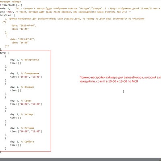Image resolution: width=161 pixels, height=161 pixels.
Task: Click the 'day: 2, // Вторник' line
Action: click(x=22, y=87)
